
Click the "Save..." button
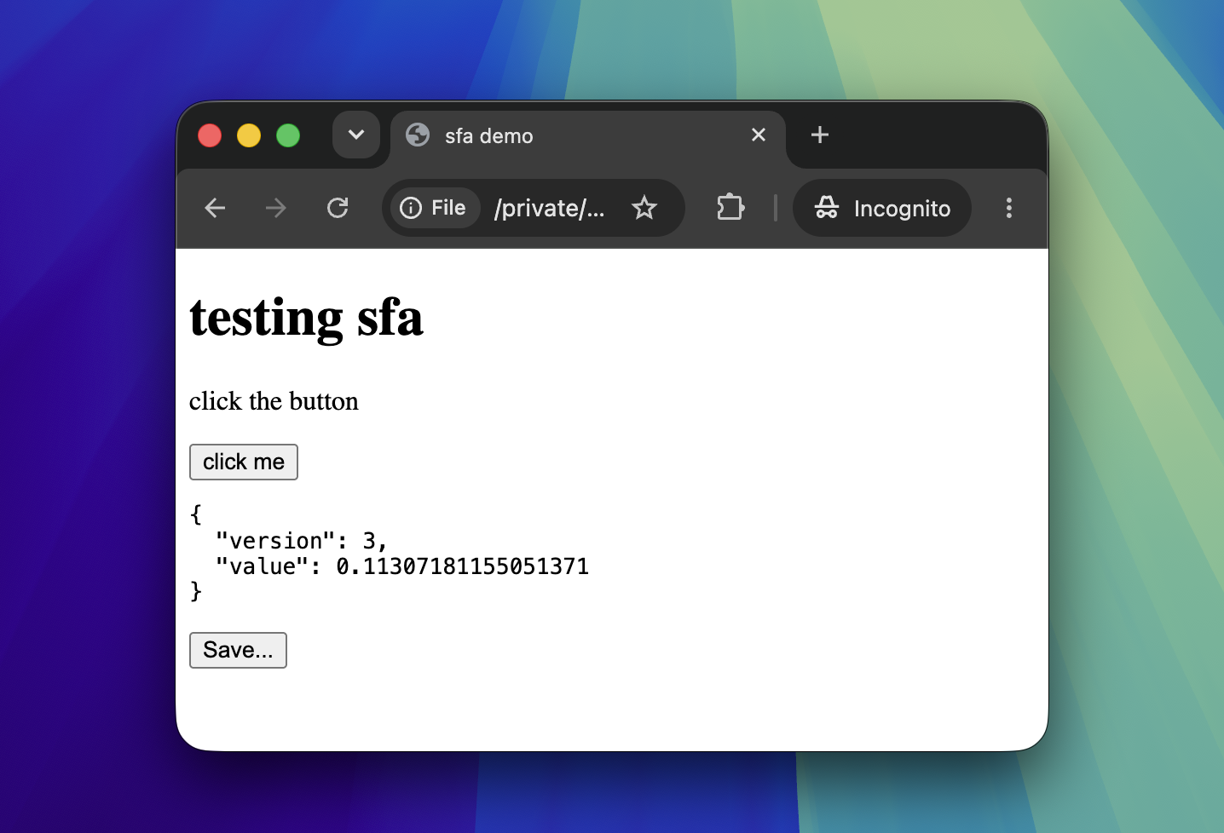tap(238, 650)
